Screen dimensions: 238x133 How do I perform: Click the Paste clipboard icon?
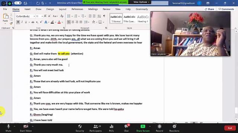(x=6, y=16)
